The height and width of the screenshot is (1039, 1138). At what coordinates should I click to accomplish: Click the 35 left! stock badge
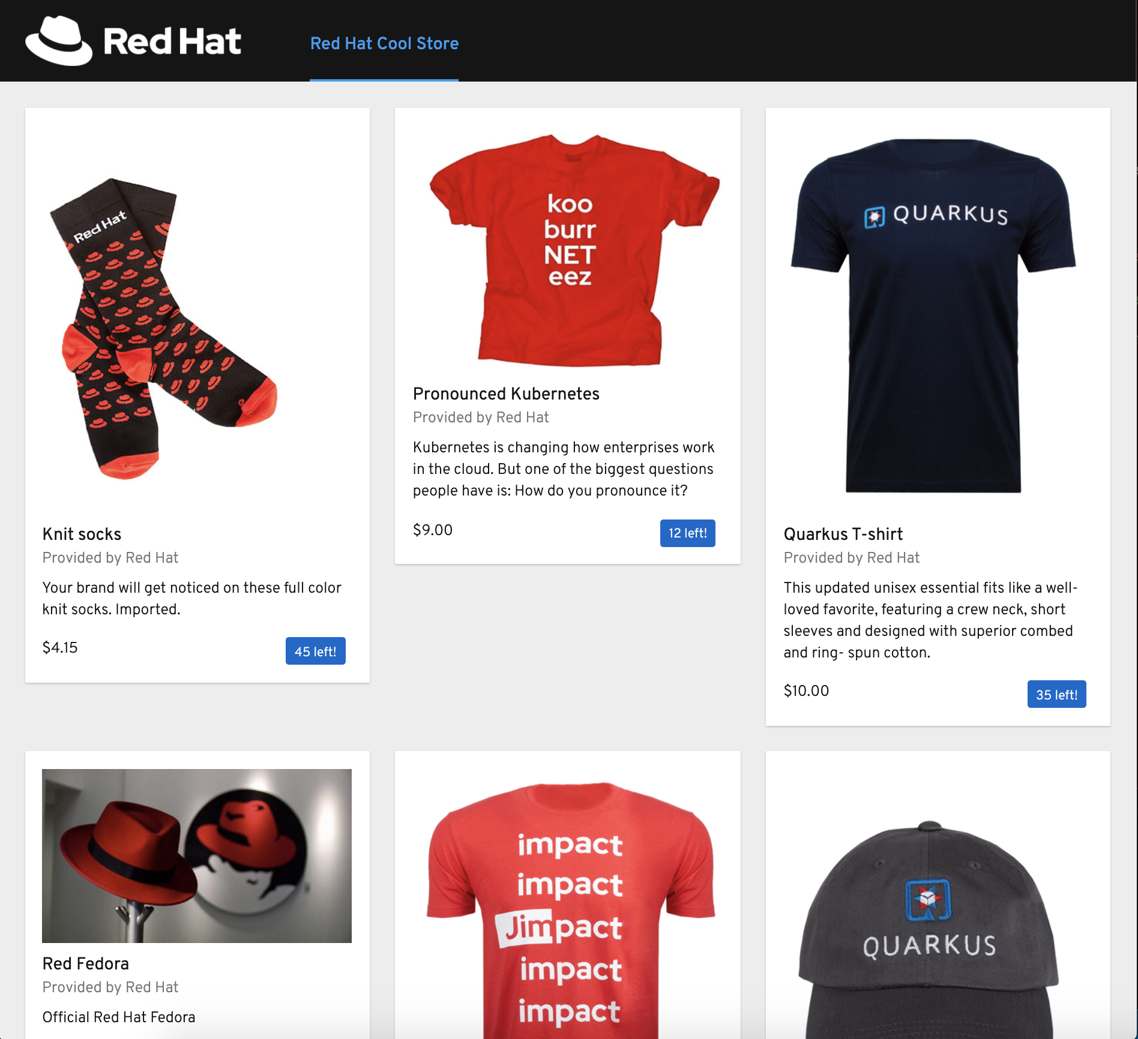point(1057,694)
